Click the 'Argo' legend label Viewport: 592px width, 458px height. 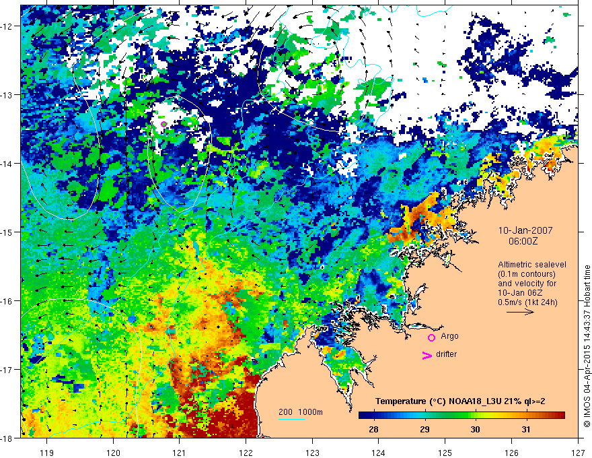coord(449,336)
